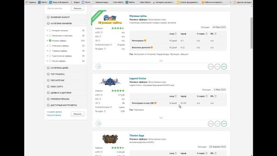Click the three-dots button in Legend Online card
277x156 pixels.
[x=217, y=123]
